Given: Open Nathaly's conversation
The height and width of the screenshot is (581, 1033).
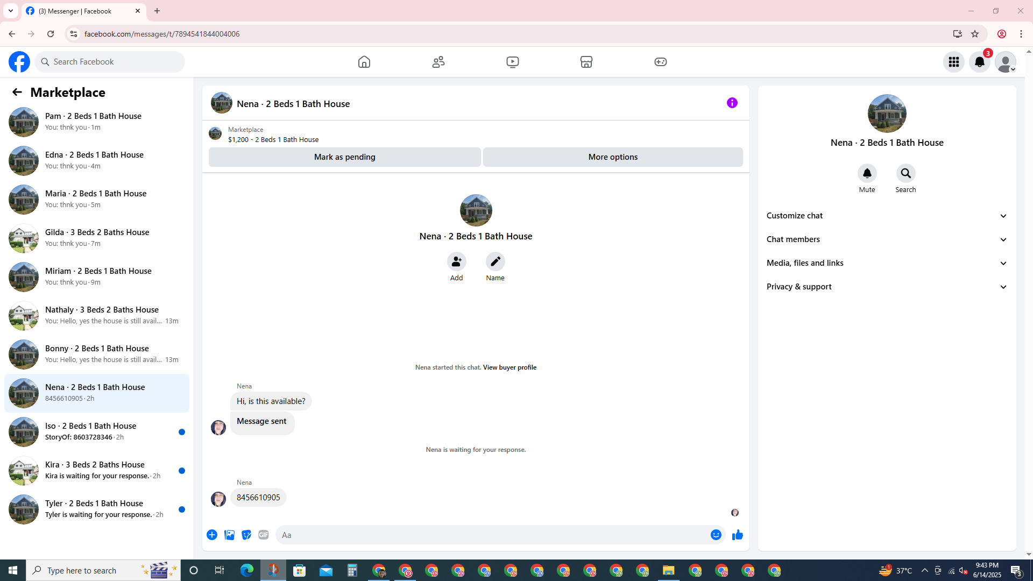Looking at the screenshot, I should coord(97,316).
